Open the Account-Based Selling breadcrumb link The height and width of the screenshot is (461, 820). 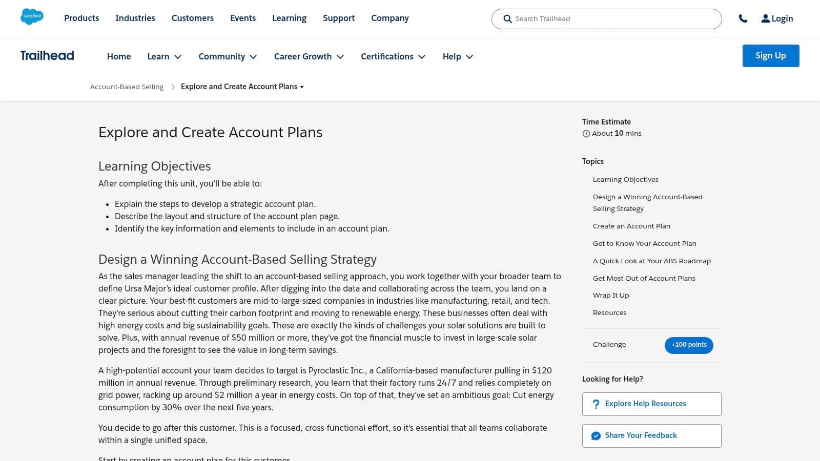pyautogui.click(x=126, y=87)
